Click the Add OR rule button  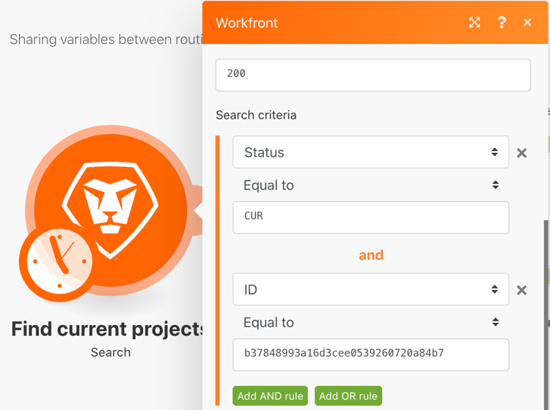point(348,395)
